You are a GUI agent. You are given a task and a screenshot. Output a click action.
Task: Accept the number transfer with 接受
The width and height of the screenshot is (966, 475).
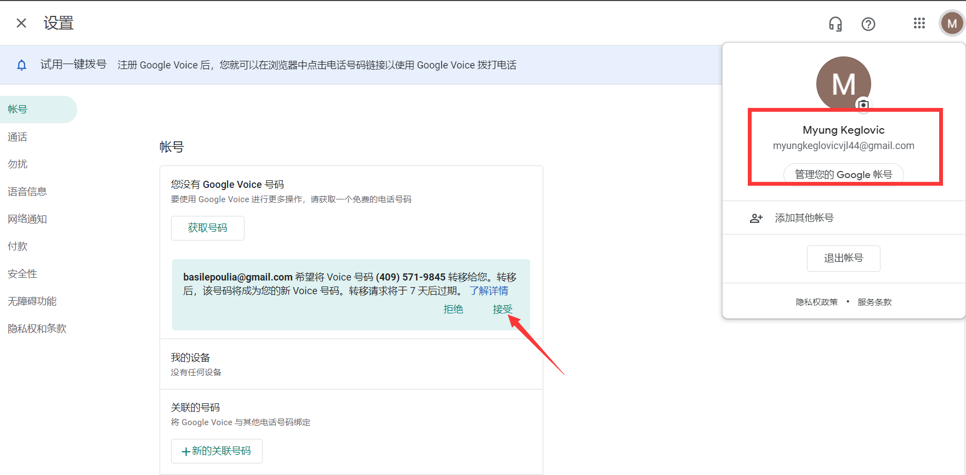point(502,310)
